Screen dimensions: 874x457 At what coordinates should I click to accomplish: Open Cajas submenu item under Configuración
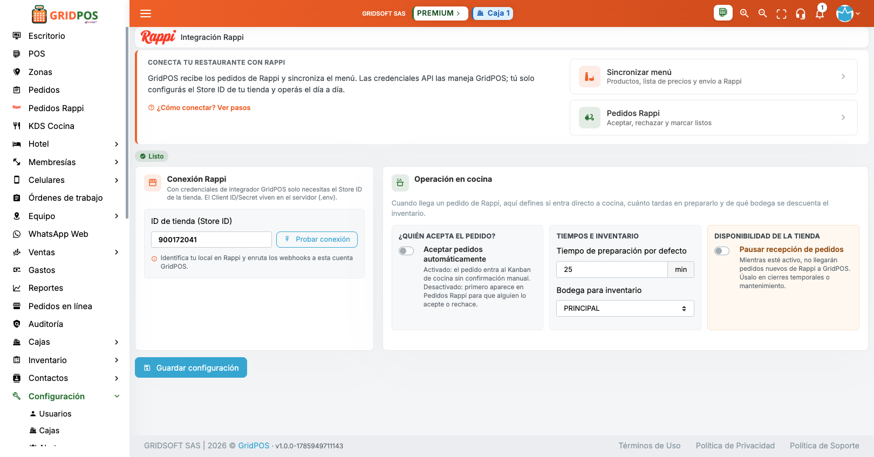(49, 431)
